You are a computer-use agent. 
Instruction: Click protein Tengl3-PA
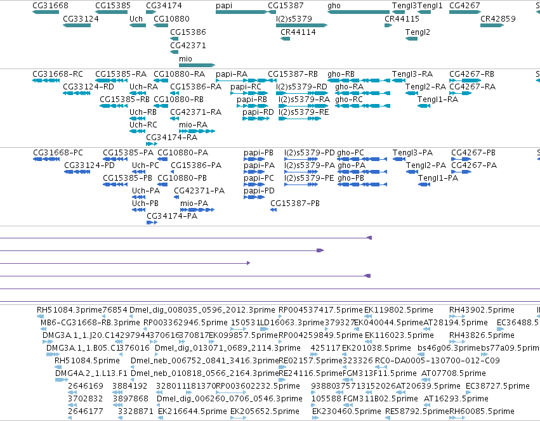399,159
